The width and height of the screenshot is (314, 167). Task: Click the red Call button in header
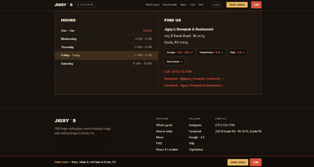click(x=256, y=5)
